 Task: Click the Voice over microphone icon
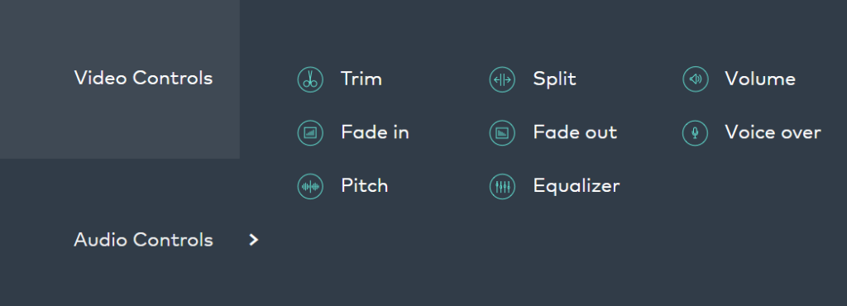tap(695, 133)
